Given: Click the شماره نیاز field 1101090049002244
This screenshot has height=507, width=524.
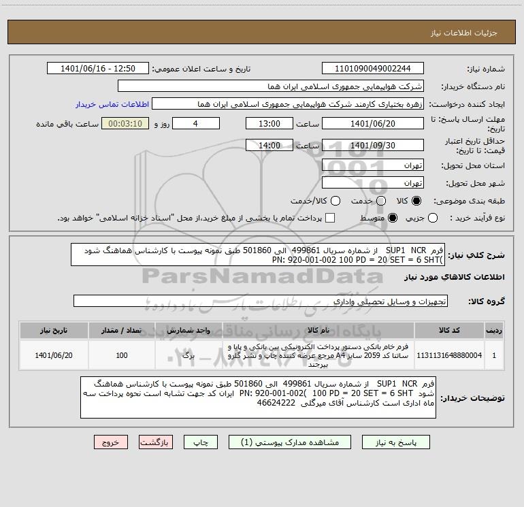Looking at the screenshot, I should 373,68.
